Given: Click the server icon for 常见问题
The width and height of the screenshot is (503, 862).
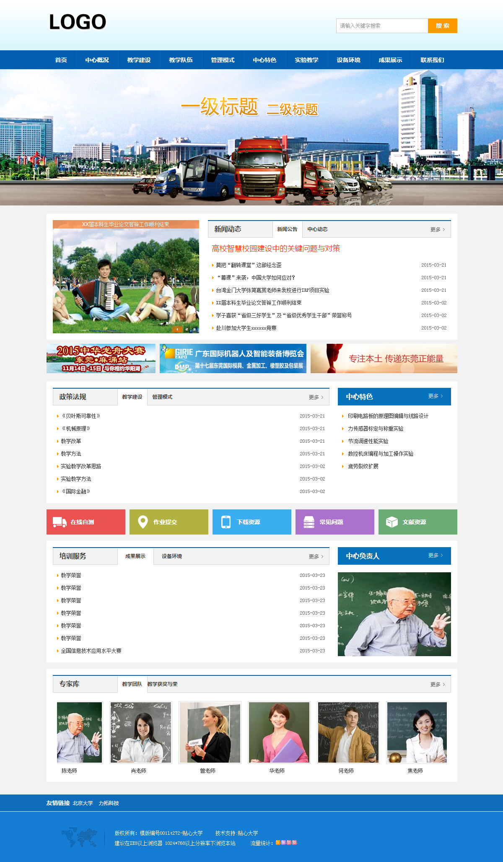Looking at the screenshot, I should click(309, 522).
